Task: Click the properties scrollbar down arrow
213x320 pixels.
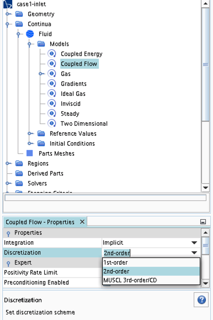Action: coord(205,283)
